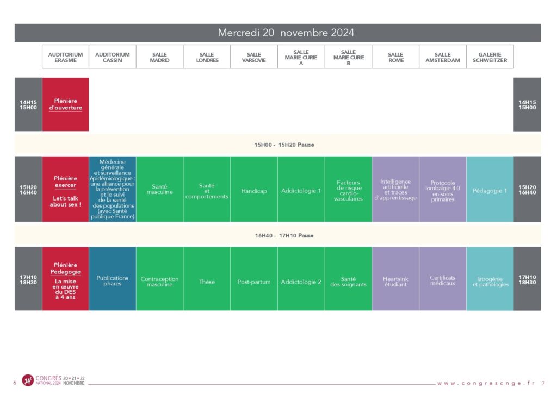557x394 pixels.
Task: Select the Plénière d'ouverture session block
Action: coord(66,104)
